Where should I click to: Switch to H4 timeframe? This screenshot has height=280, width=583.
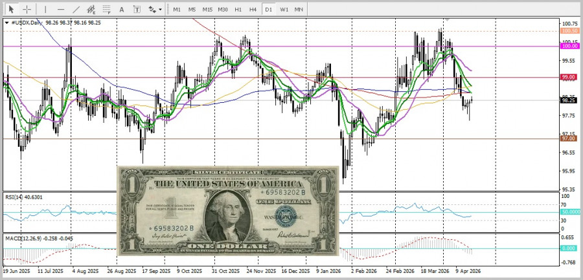click(253, 9)
